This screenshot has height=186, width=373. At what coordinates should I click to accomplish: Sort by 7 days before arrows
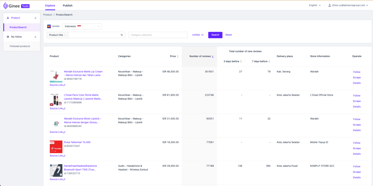click(269, 62)
